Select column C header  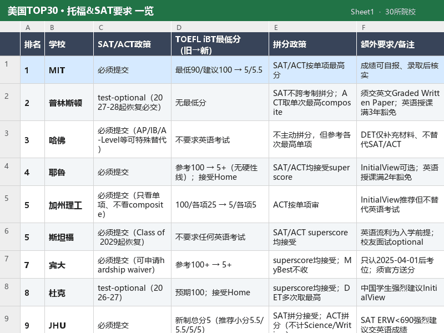[132, 27]
